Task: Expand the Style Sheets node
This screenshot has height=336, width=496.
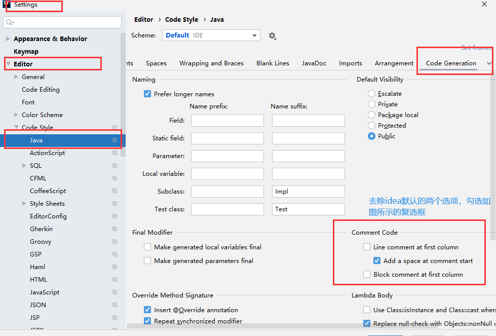Action: (24, 203)
